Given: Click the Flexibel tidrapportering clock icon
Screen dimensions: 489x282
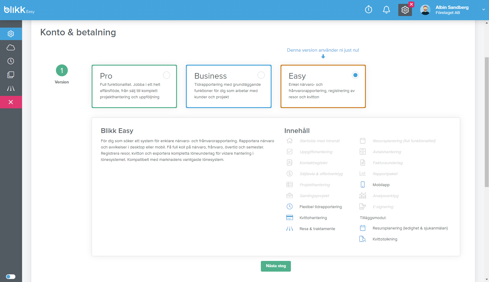Looking at the screenshot, I should point(289,207).
